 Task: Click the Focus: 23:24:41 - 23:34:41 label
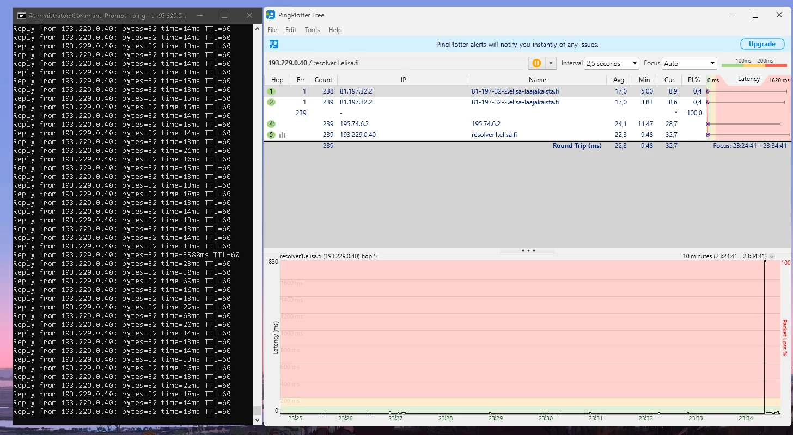tap(750, 146)
